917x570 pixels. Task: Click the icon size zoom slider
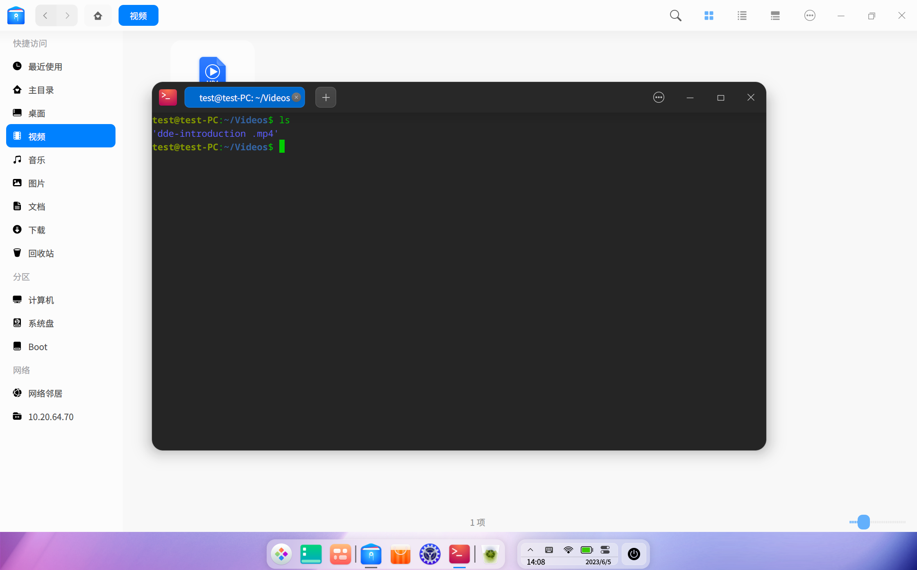point(863,522)
